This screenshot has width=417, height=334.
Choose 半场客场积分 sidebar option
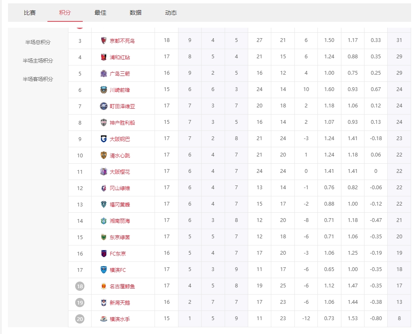coord(38,79)
